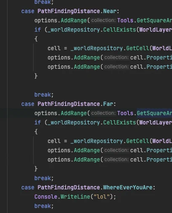The width and height of the screenshot is (172, 213).
Task: Click the WriteLine method call
Action: click(75, 197)
